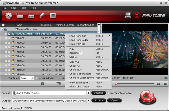Check the Title007 checkbox

(x=9, y=61)
